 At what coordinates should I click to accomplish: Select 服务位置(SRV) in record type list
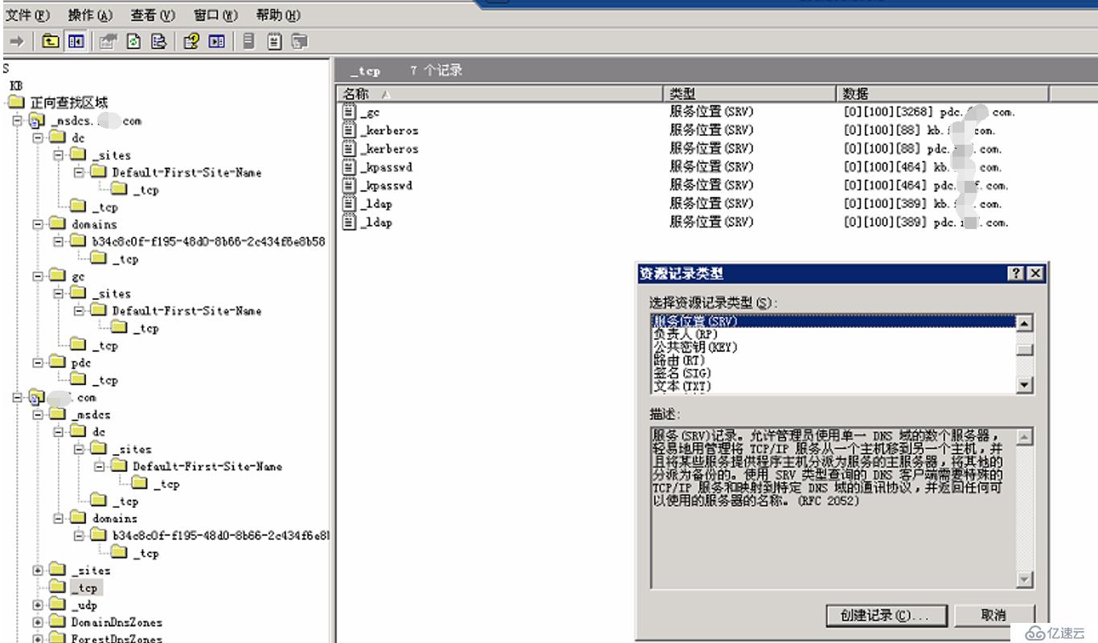tap(833, 321)
